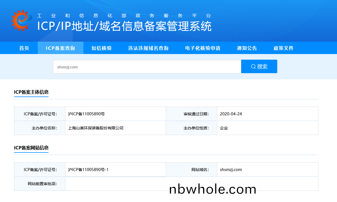Open the 政策文件 tab

pos(283,48)
